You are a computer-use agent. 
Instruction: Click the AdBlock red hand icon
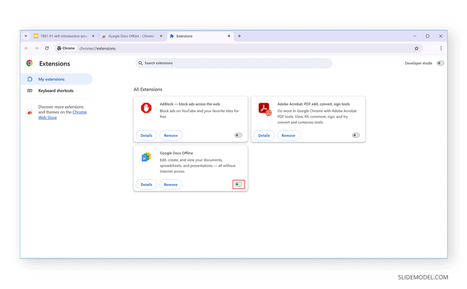pyautogui.click(x=146, y=108)
